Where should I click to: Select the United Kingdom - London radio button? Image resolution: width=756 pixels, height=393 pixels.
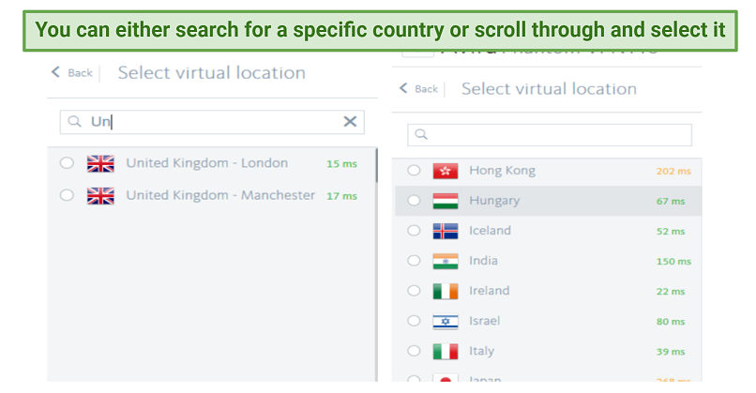pyautogui.click(x=67, y=164)
